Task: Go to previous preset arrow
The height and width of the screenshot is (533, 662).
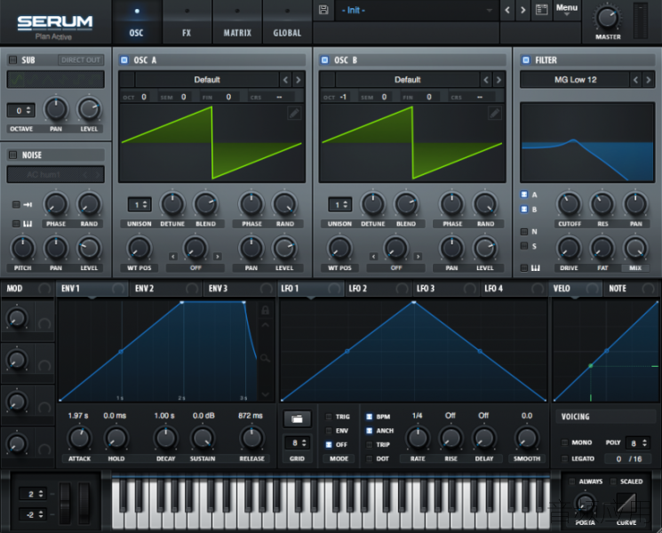Action: pos(507,10)
